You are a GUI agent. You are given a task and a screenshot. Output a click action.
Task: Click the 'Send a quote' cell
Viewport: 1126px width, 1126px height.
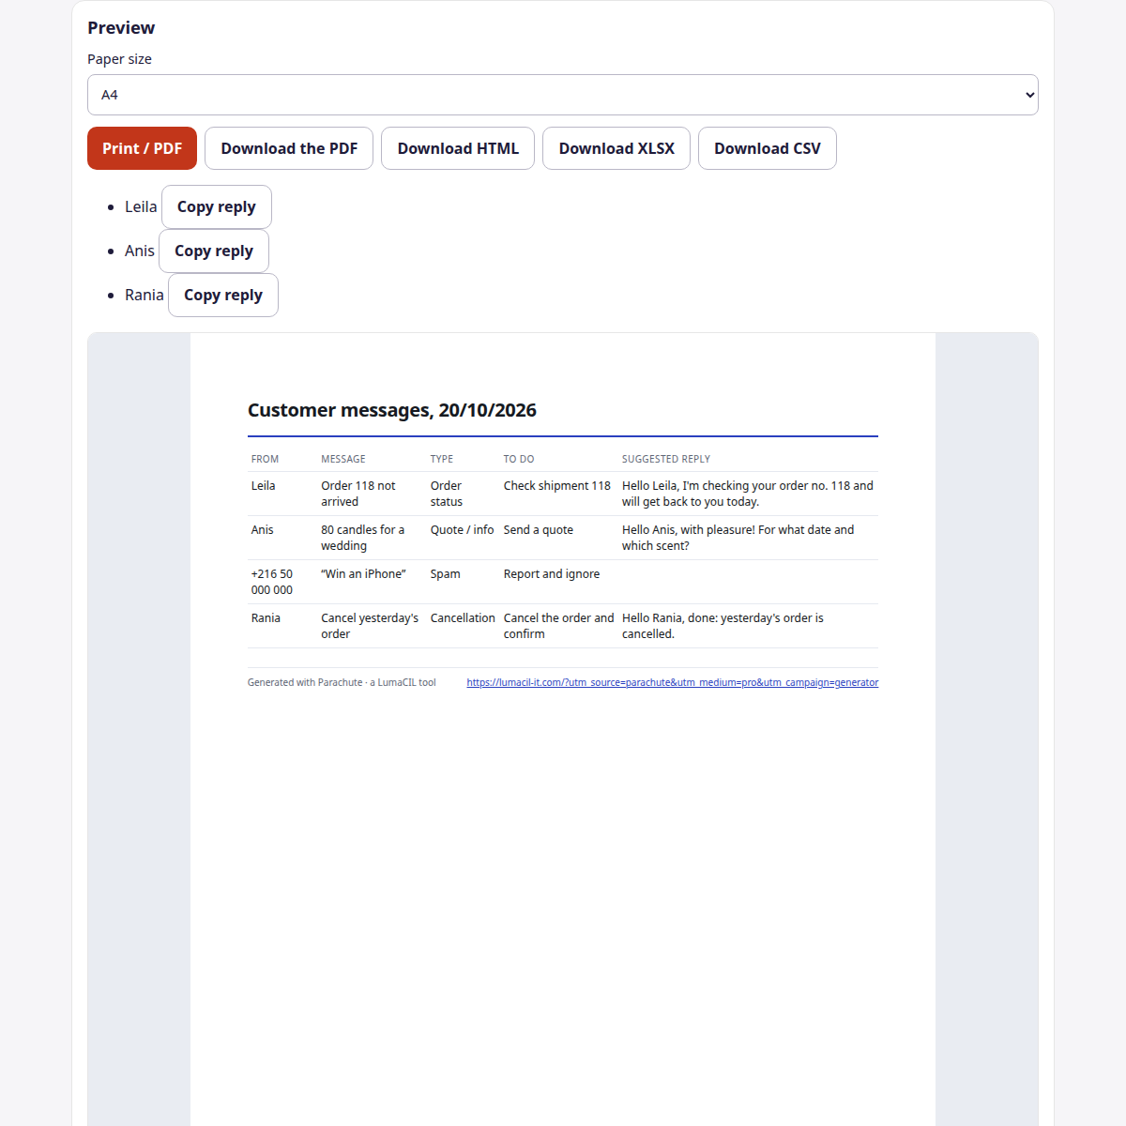(539, 529)
